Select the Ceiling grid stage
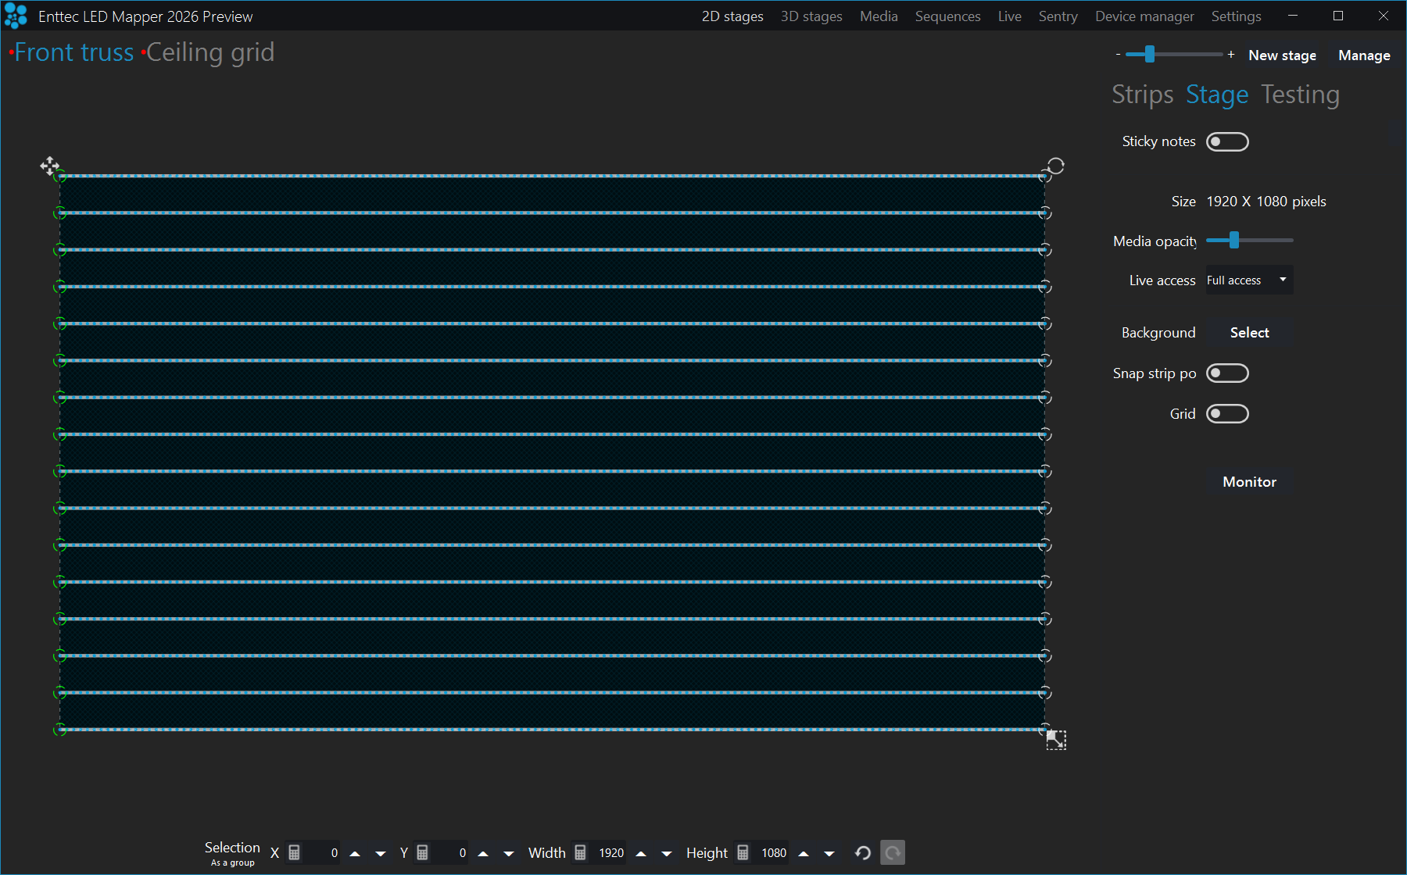 [x=210, y=52]
